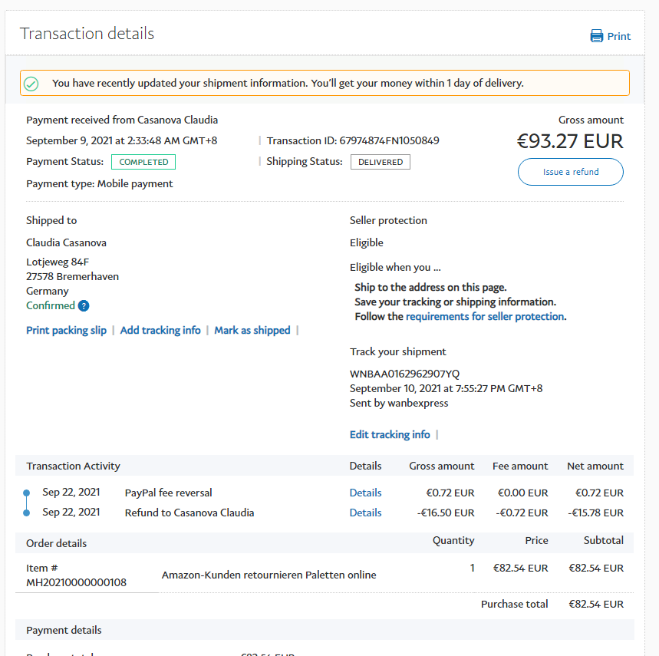
Task: Click the Print link
Action: pyautogui.click(x=618, y=36)
